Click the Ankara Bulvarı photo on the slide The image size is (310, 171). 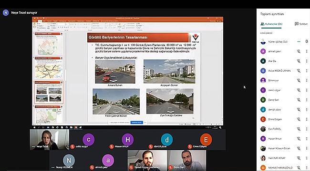[115, 72]
